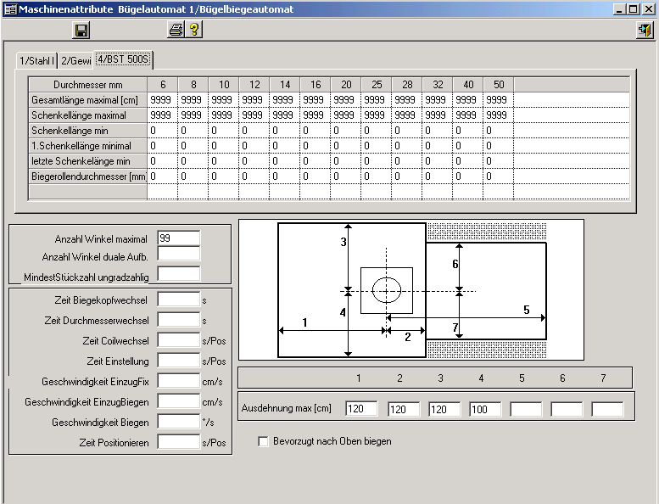Select Gesamtlänge maximal cell for diameter 6
This screenshot has width=659, height=504.
tap(162, 100)
